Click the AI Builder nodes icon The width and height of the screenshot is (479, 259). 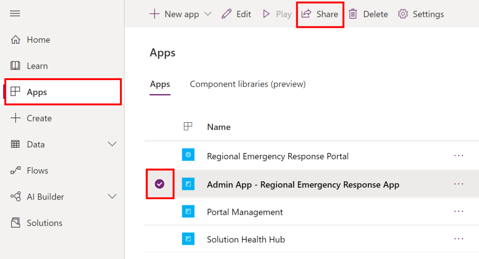tap(15, 196)
